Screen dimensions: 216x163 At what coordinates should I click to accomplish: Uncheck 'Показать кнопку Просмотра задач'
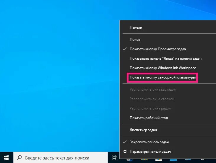coord(168,49)
